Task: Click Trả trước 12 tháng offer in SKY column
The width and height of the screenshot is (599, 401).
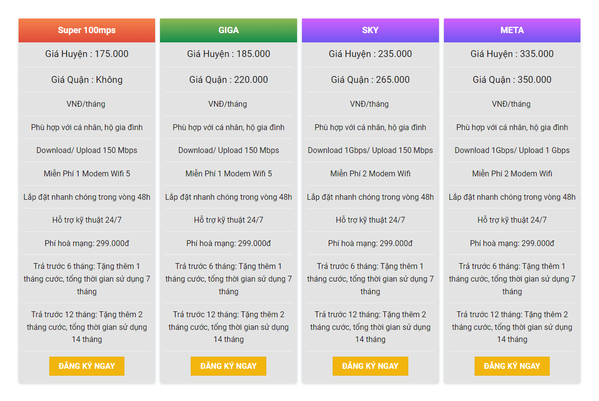Action: click(370, 327)
